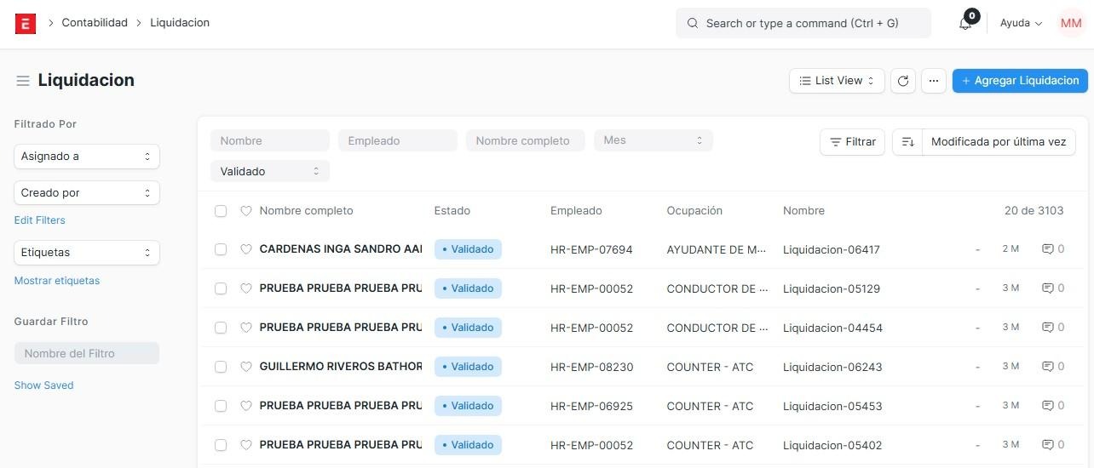This screenshot has width=1094, height=468.
Task: Focus the Nombre del Filtro input field
Action: point(87,353)
